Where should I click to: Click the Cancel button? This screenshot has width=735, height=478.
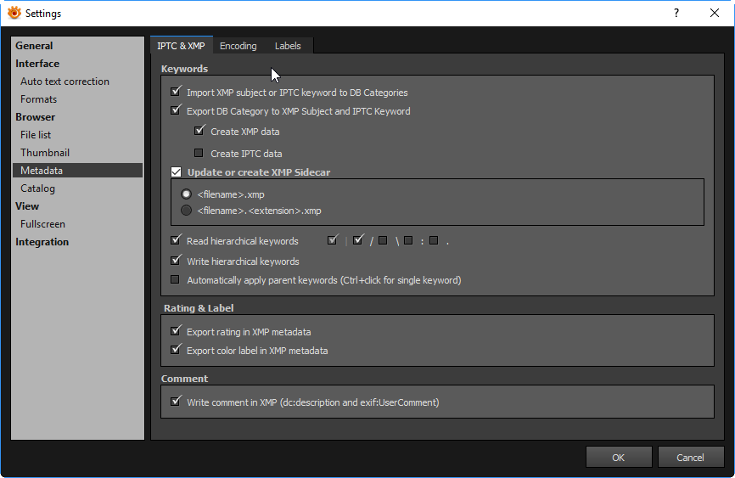[690, 457]
